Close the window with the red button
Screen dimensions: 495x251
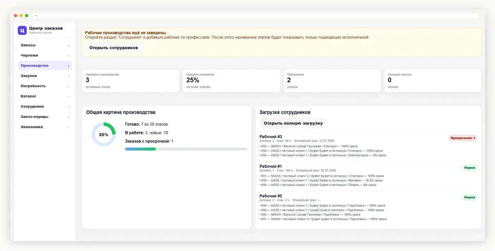(x=16, y=16)
